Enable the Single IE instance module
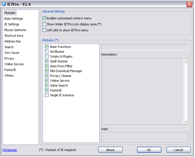 click(47, 95)
